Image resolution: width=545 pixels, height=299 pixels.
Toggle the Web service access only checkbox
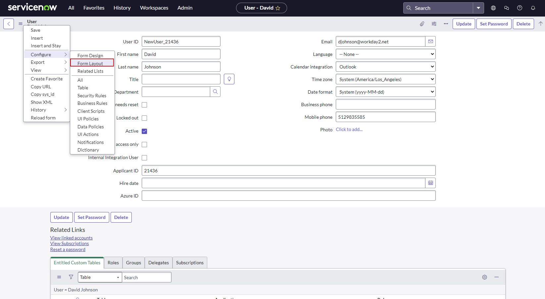[144, 145]
